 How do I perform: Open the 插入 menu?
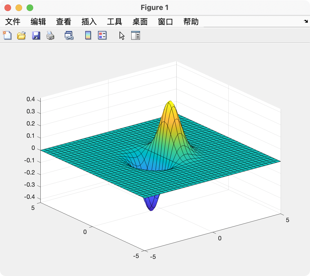pyautogui.click(x=89, y=22)
